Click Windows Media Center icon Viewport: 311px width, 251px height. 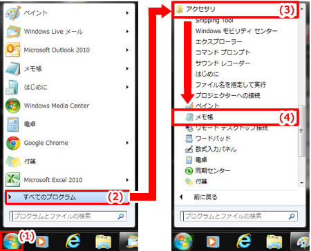point(12,106)
